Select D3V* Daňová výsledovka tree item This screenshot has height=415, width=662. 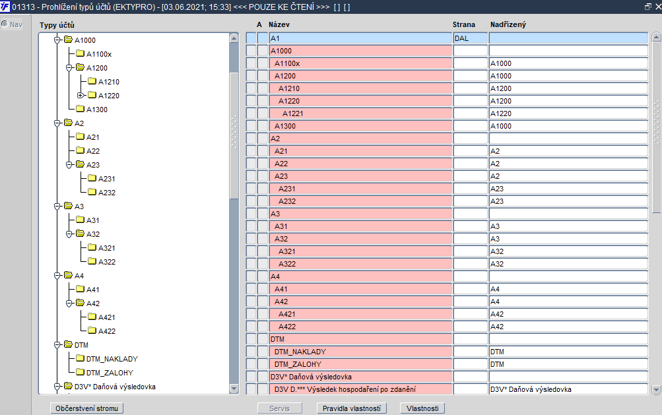point(115,387)
